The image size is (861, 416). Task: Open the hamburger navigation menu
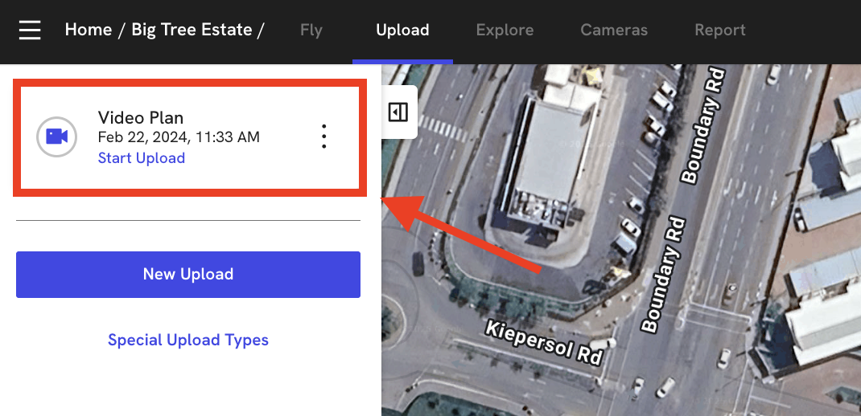30,31
